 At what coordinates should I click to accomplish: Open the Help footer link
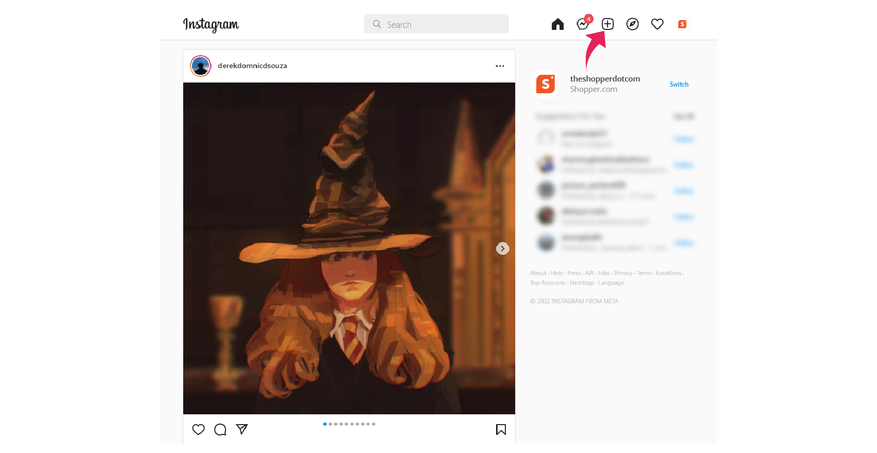pos(556,273)
